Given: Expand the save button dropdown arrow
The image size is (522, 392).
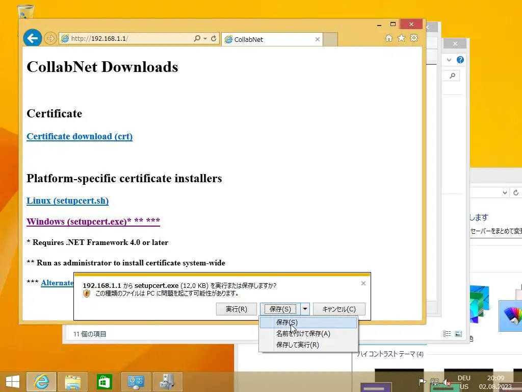Looking at the screenshot, I should (x=305, y=309).
